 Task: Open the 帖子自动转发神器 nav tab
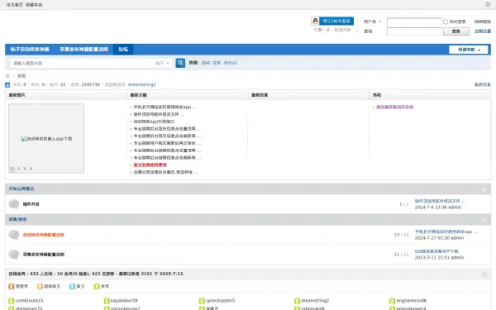click(30, 50)
